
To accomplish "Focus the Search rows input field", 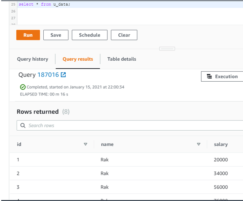I will tap(130, 125).
